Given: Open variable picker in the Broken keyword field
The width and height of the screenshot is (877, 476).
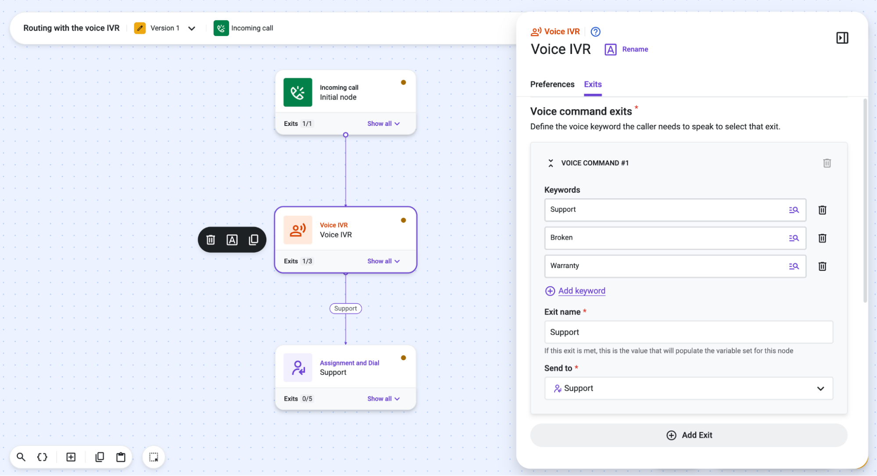Looking at the screenshot, I should (x=794, y=238).
